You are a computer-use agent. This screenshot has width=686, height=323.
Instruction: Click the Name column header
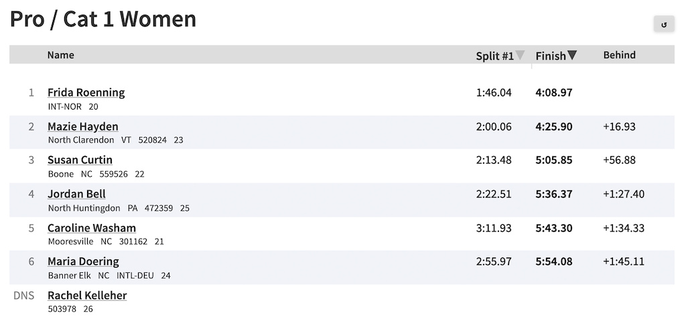coord(61,55)
